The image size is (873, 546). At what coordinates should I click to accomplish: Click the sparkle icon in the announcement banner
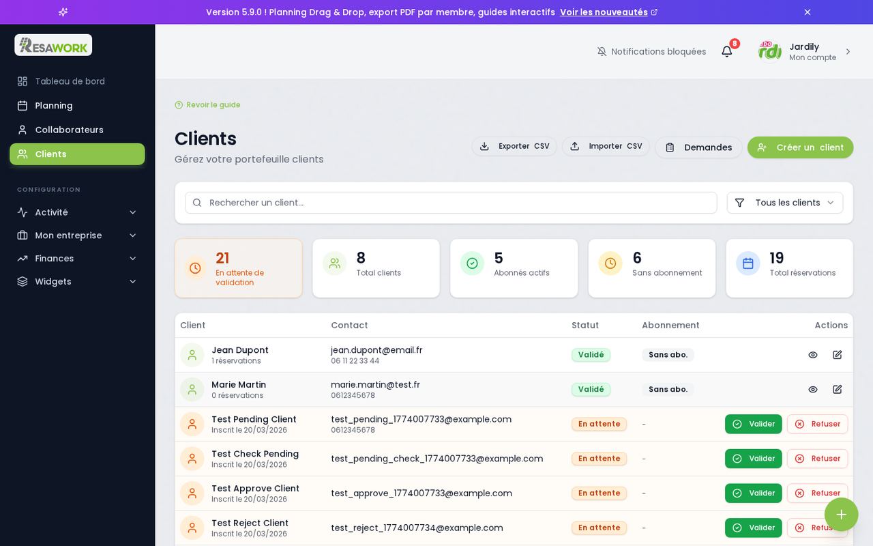pyautogui.click(x=63, y=12)
